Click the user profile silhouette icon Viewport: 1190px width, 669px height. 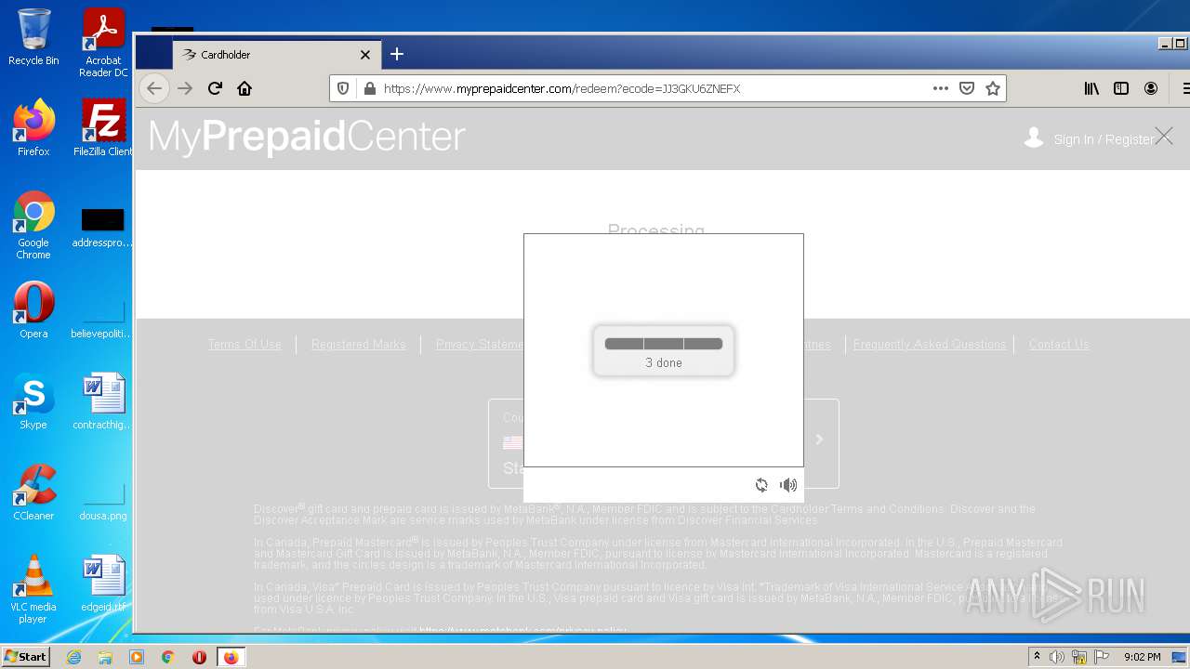(1034, 138)
